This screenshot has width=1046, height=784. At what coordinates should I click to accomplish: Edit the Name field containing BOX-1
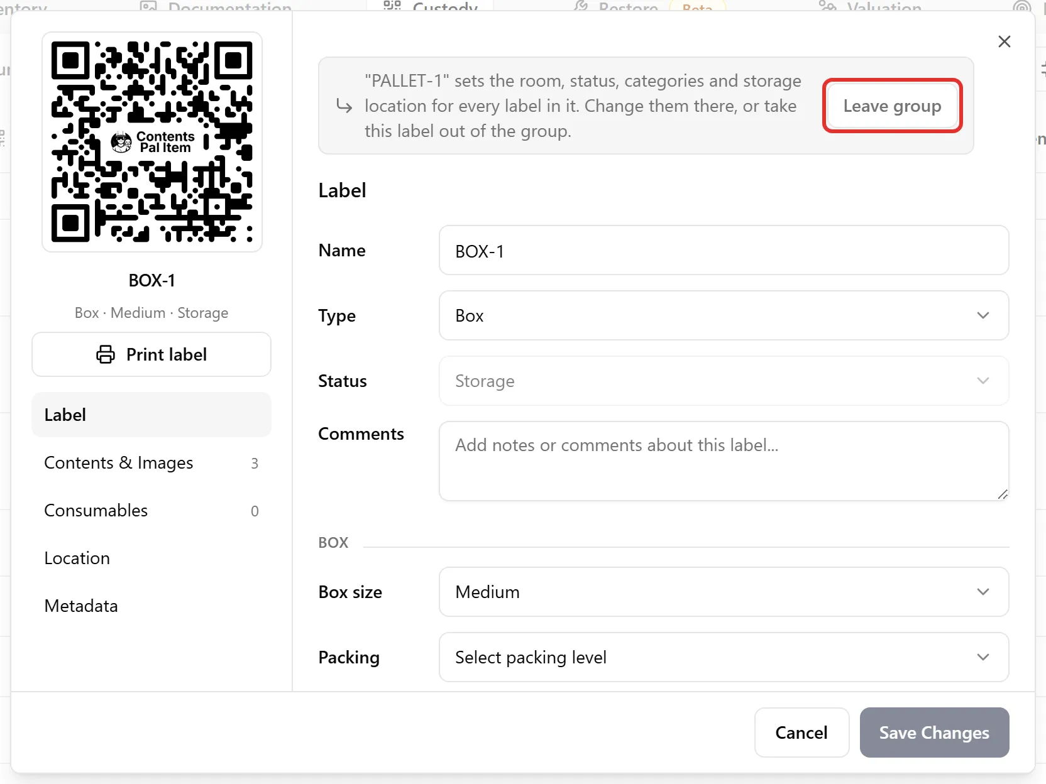point(724,251)
